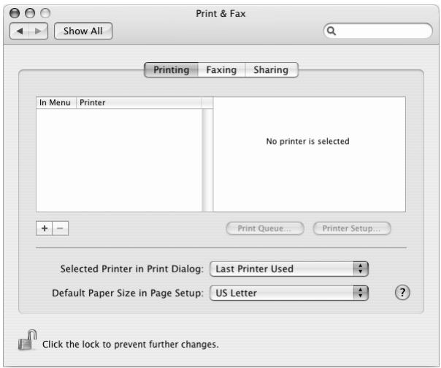This screenshot has width=441, height=368.
Task: Minimize the Print & Fax window
Action: (30, 13)
